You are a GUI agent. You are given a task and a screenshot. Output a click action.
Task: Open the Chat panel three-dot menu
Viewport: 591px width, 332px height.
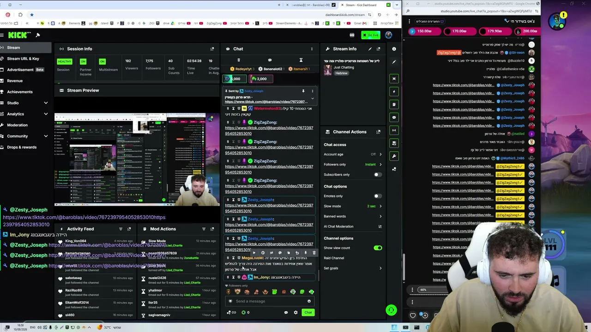312,49
